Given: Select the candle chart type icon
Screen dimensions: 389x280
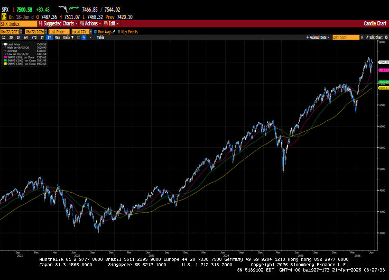Looking at the screenshot, I should point(84,38).
